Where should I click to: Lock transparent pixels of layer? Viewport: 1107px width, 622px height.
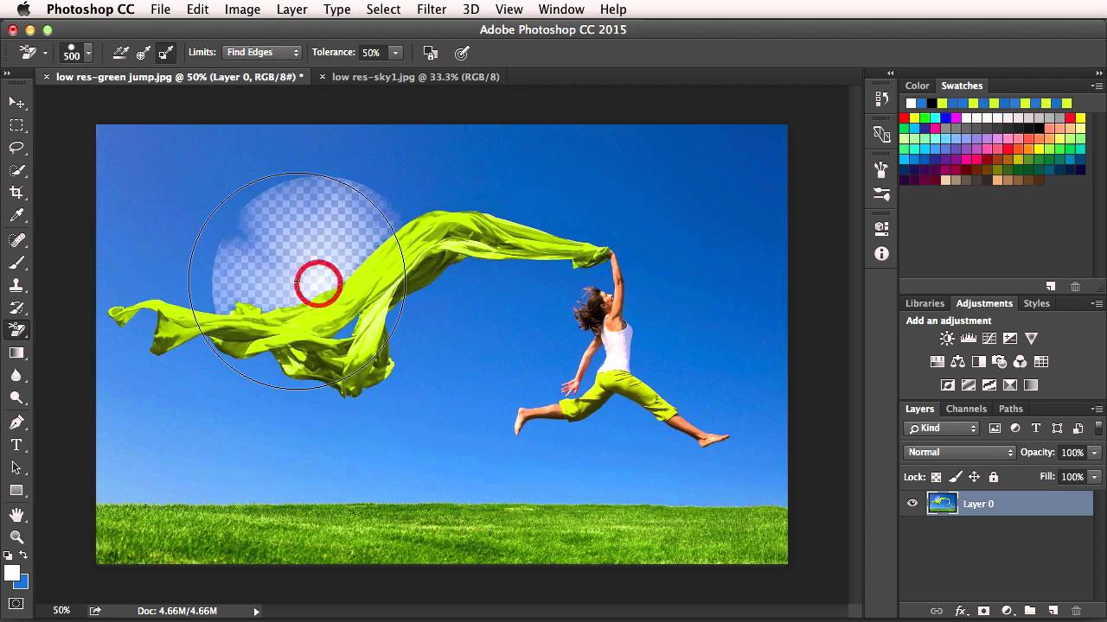coord(936,477)
